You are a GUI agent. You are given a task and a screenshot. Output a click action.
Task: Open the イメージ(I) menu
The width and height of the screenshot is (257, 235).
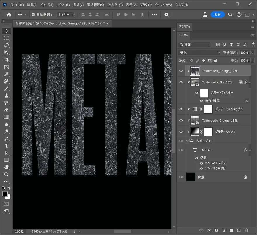pyautogui.click(x=47, y=5)
